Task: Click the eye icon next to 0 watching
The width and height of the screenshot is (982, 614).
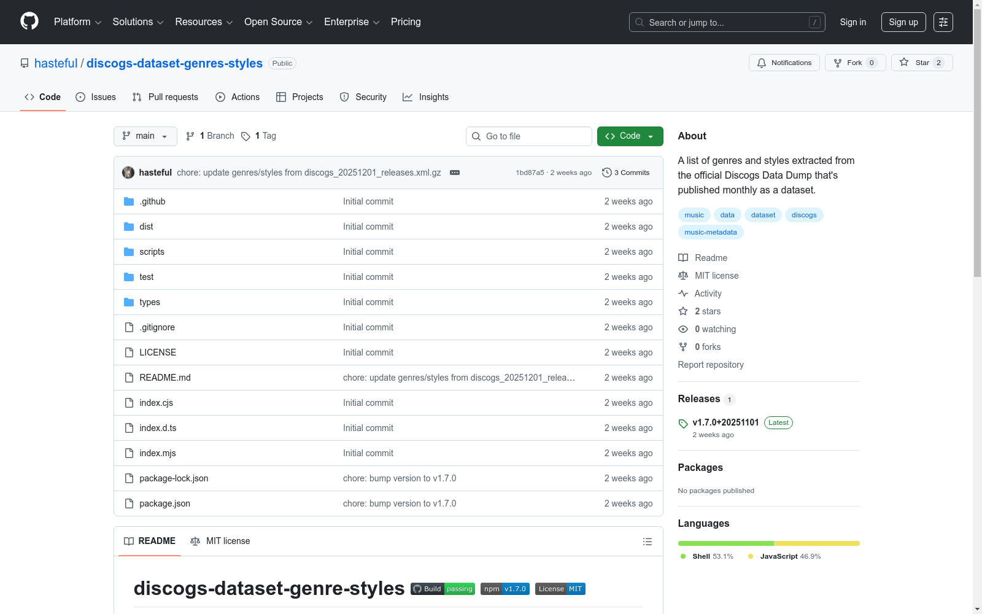Action: (683, 329)
